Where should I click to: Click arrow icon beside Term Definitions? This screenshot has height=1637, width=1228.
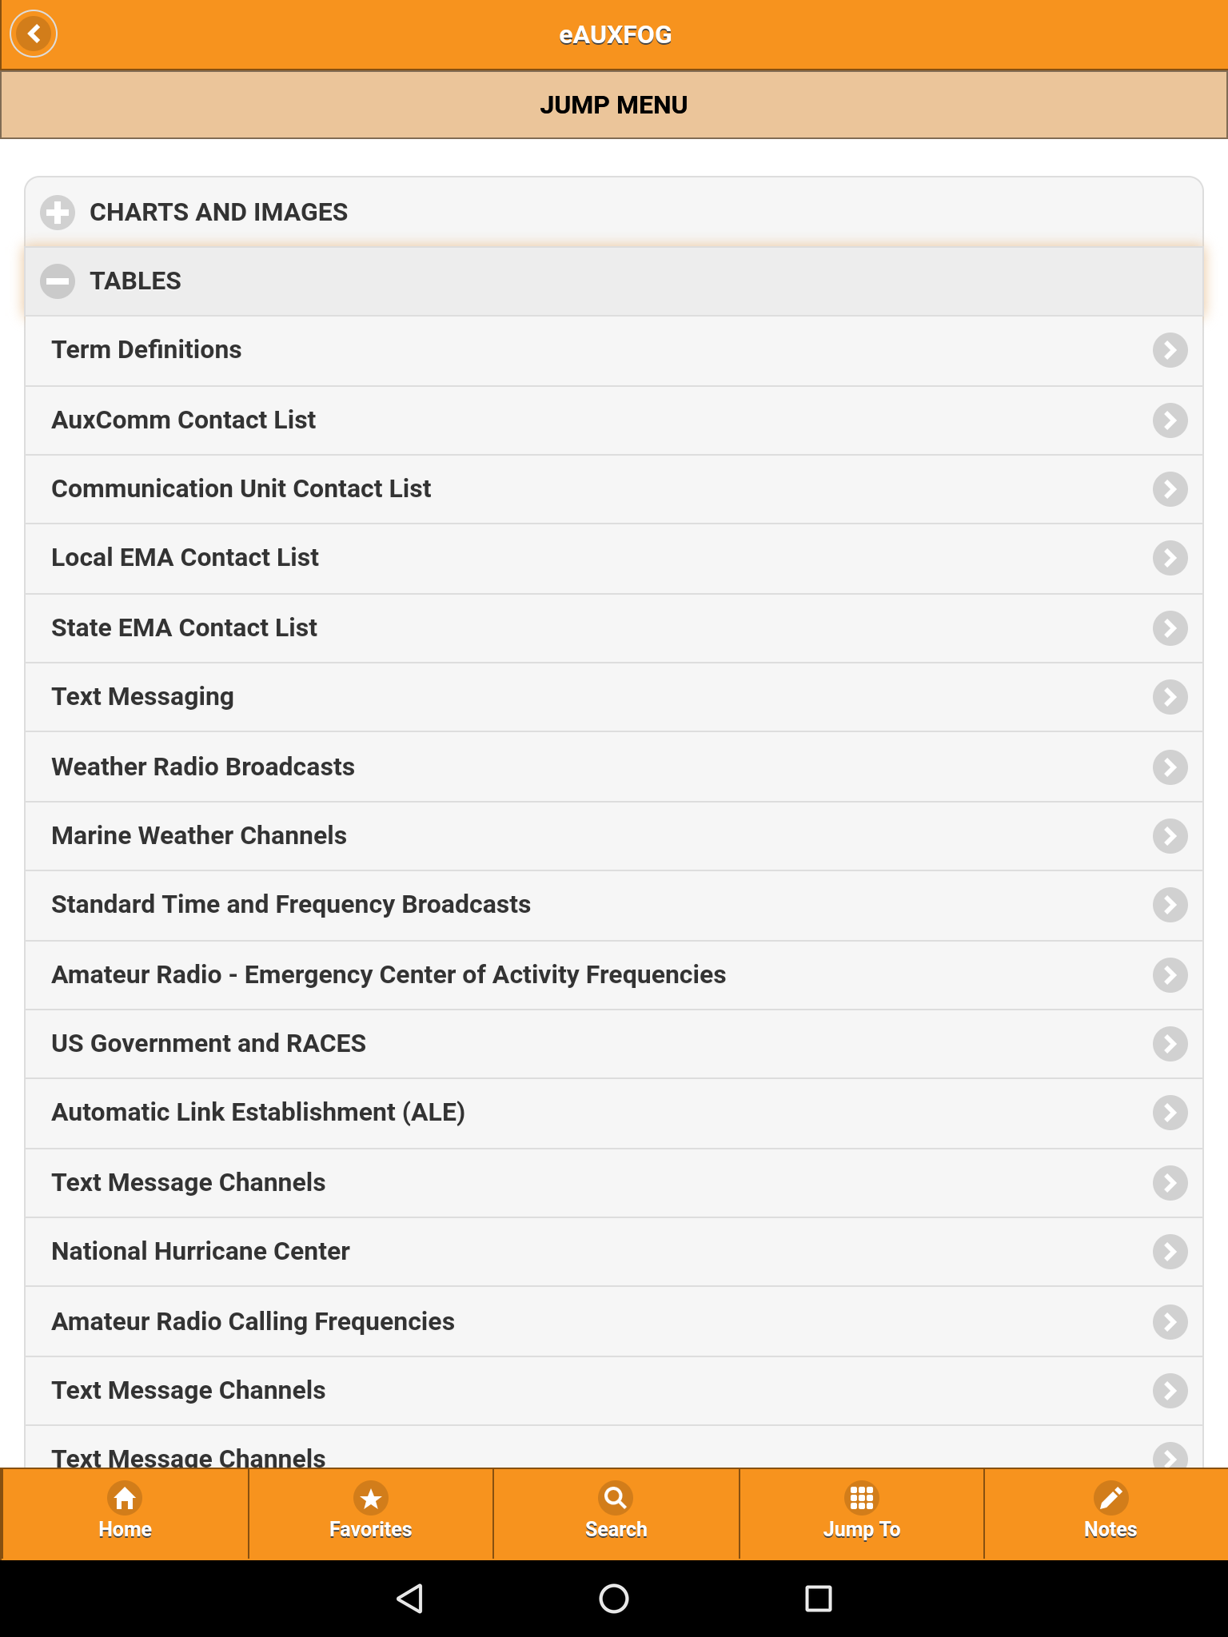[x=1170, y=350]
